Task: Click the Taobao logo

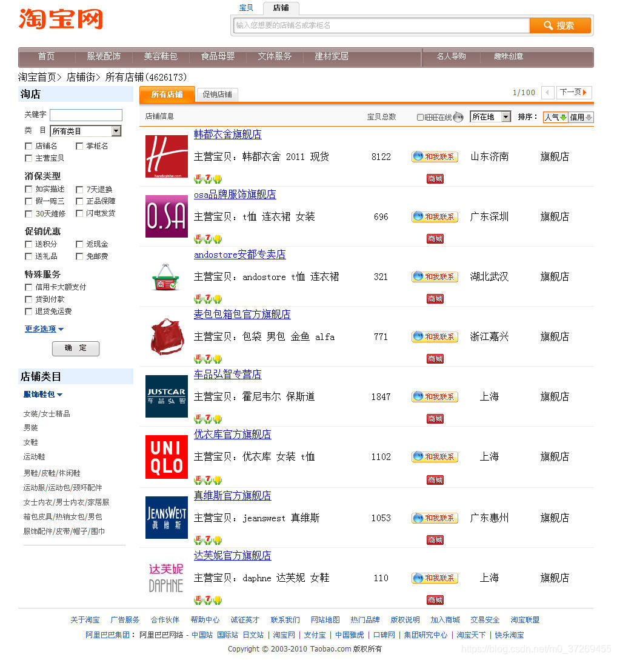Action: tap(61, 19)
